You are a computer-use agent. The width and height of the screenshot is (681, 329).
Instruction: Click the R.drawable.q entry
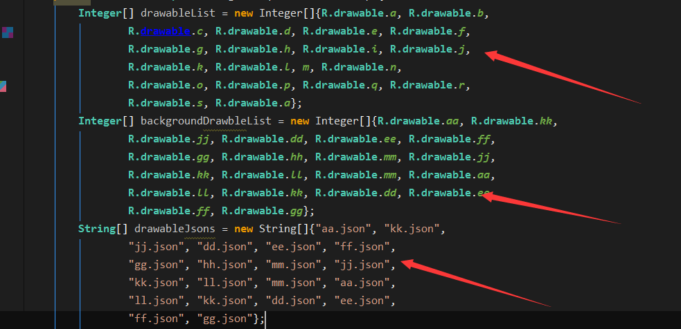point(340,86)
